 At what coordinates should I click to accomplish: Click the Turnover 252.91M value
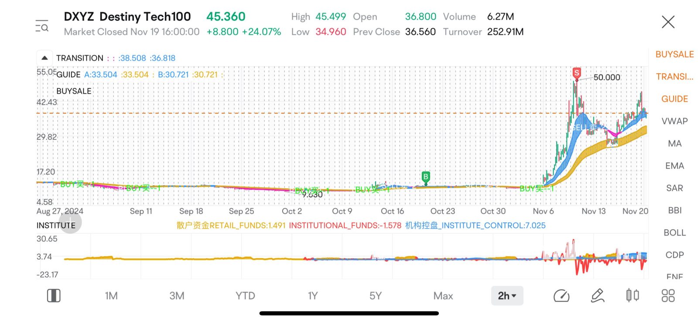(505, 32)
